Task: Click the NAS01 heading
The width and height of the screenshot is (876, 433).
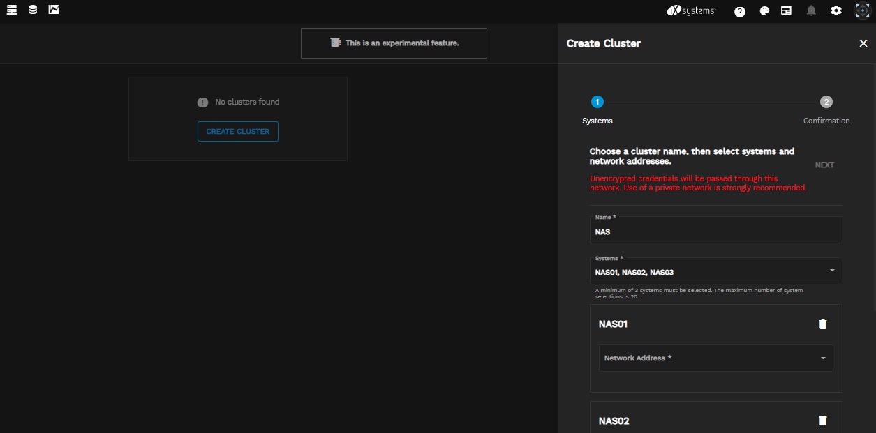Action: point(614,324)
